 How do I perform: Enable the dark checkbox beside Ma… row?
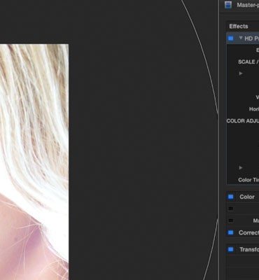pos(230,220)
